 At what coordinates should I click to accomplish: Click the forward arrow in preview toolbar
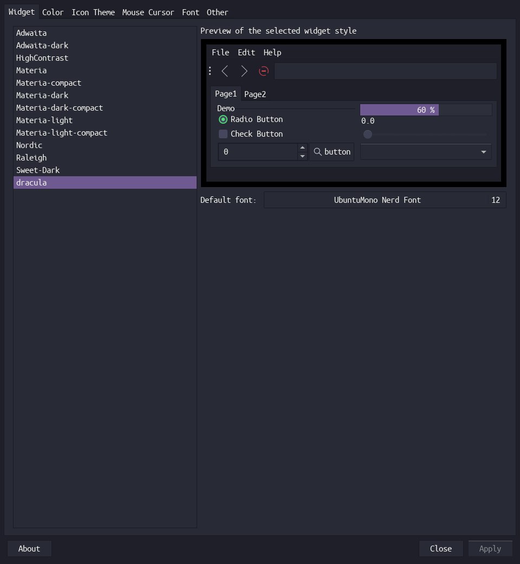(244, 71)
